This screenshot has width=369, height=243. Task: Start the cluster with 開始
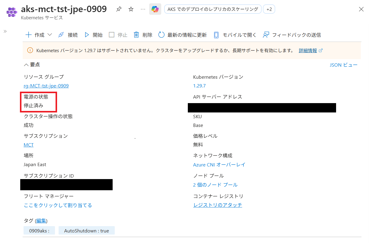click(93, 35)
